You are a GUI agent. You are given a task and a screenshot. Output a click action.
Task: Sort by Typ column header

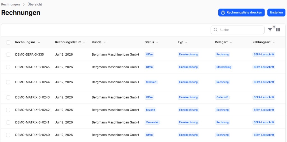[182, 42]
